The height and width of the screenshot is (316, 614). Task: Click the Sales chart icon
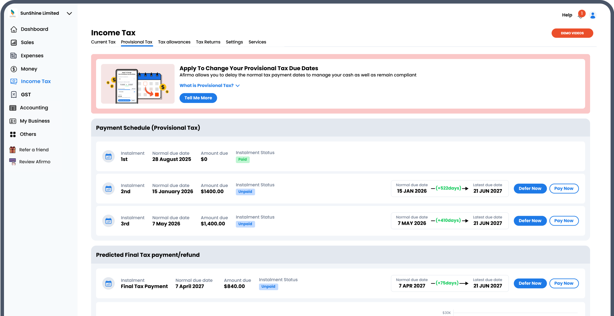click(x=14, y=43)
